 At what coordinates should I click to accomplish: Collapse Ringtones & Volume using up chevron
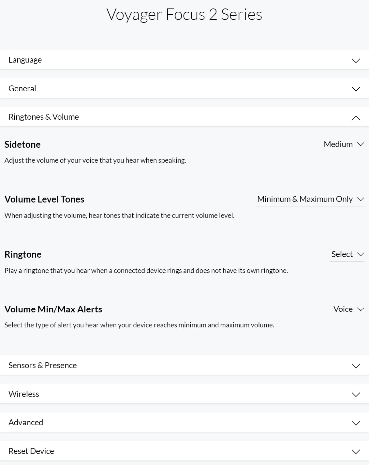tap(356, 118)
